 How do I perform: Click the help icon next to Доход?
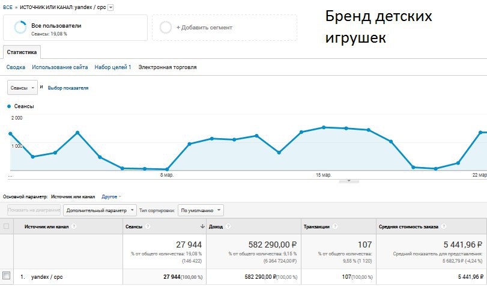point(228,227)
